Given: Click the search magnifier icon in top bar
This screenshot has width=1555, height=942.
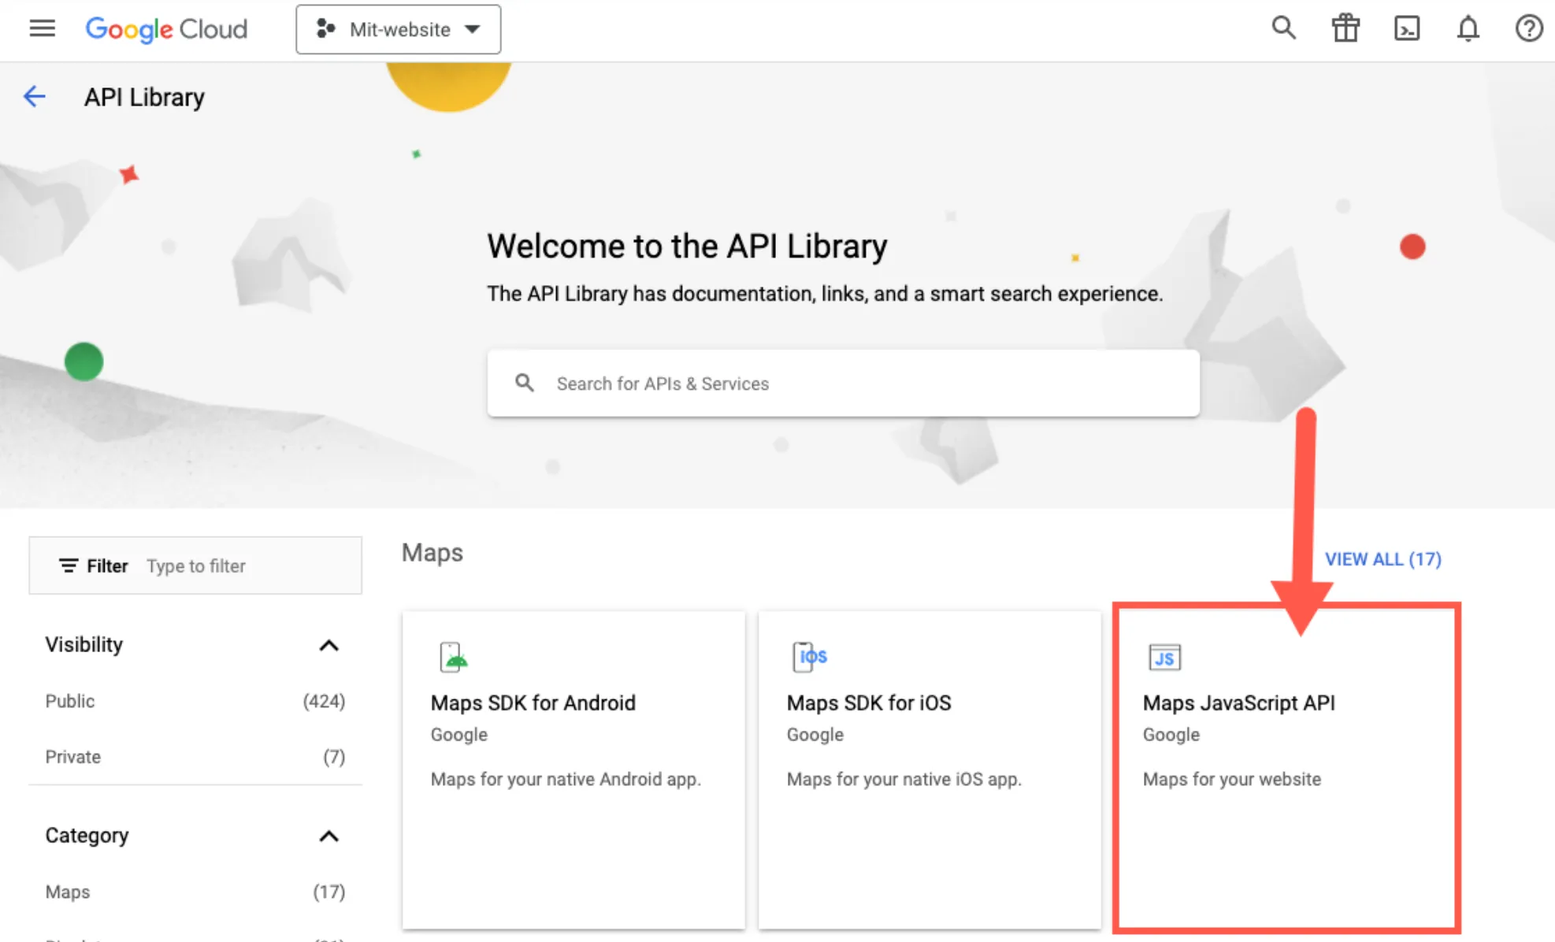Looking at the screenshot, I should tap(1284, 28).
